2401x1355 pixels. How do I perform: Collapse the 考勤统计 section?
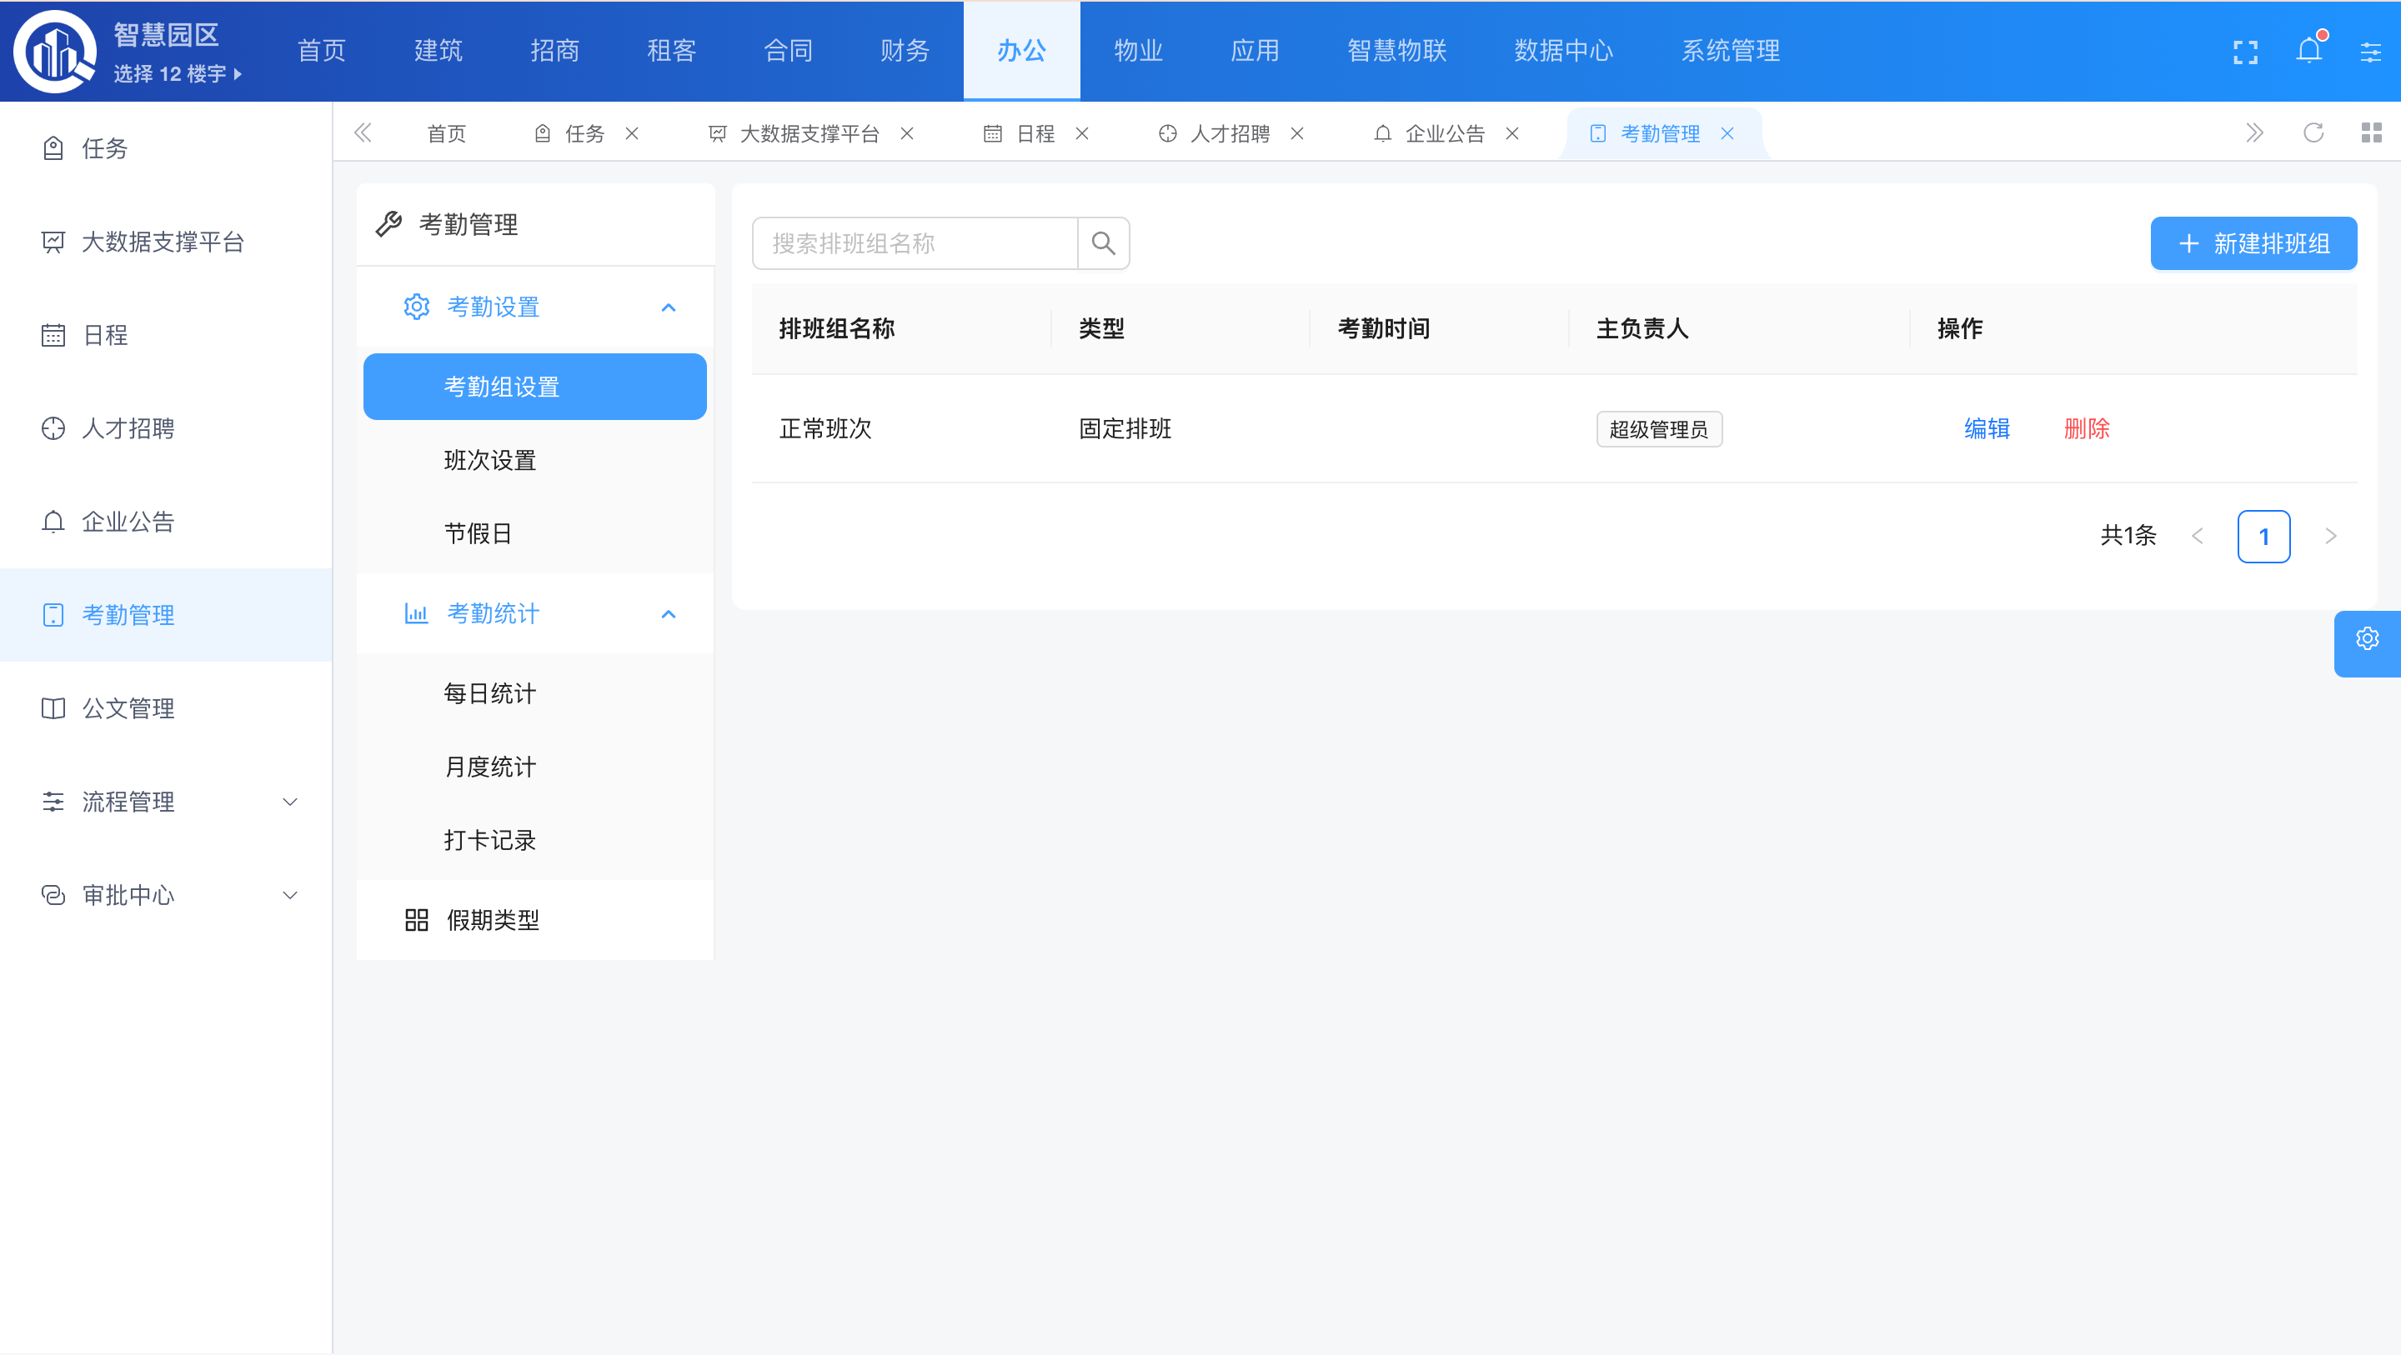669,614
